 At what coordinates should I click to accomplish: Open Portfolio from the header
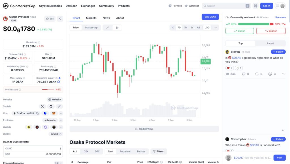[x=175, y=6]
